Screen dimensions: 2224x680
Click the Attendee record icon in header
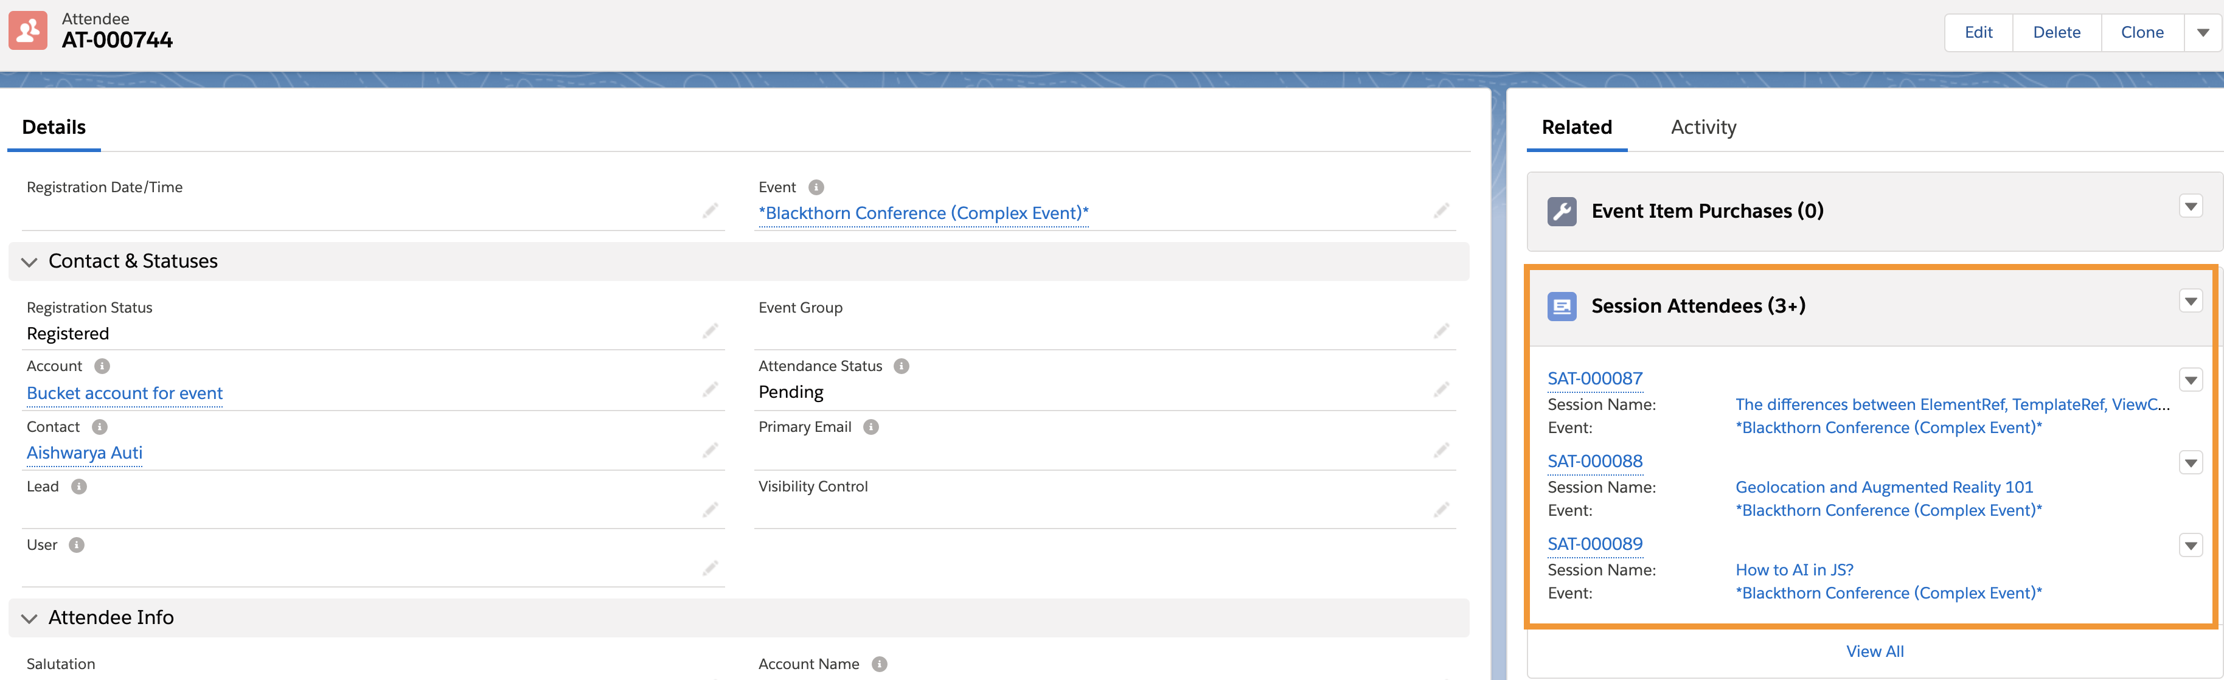pyautogui.click(x=27, y=31)
